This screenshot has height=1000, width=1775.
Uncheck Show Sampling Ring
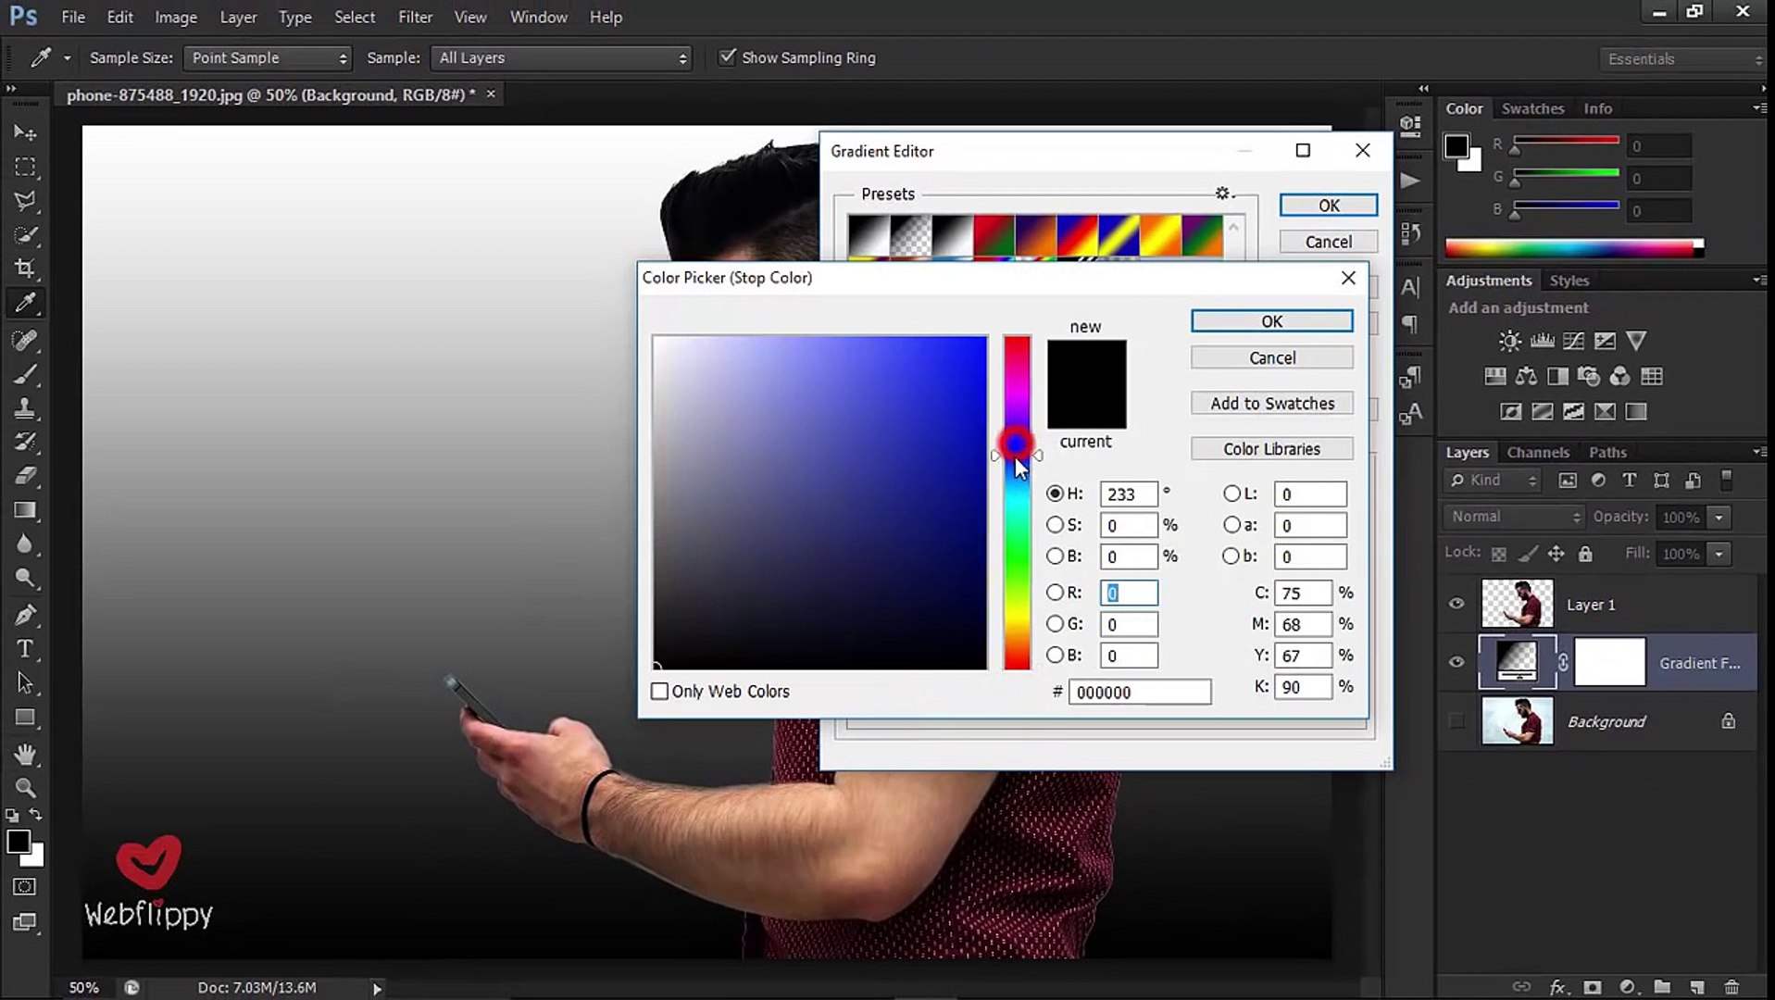pyautogui.click(x=728, y=57)
